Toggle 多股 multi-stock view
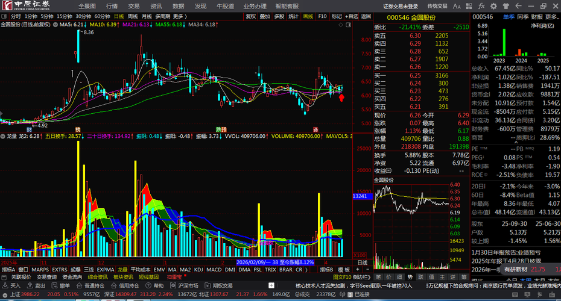The height and width of the screenshot is (301, 561). coord(279,16)
